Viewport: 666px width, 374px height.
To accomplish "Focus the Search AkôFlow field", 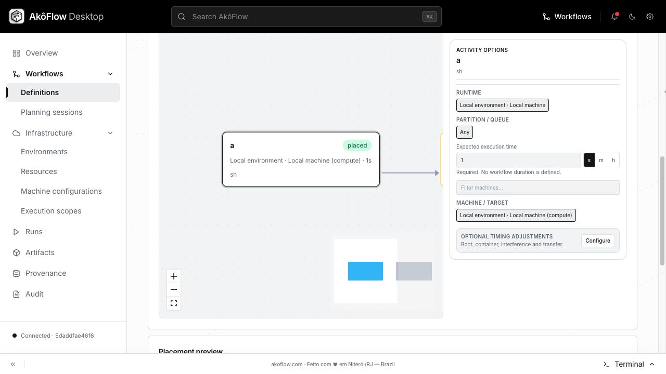I will [306, 17].
